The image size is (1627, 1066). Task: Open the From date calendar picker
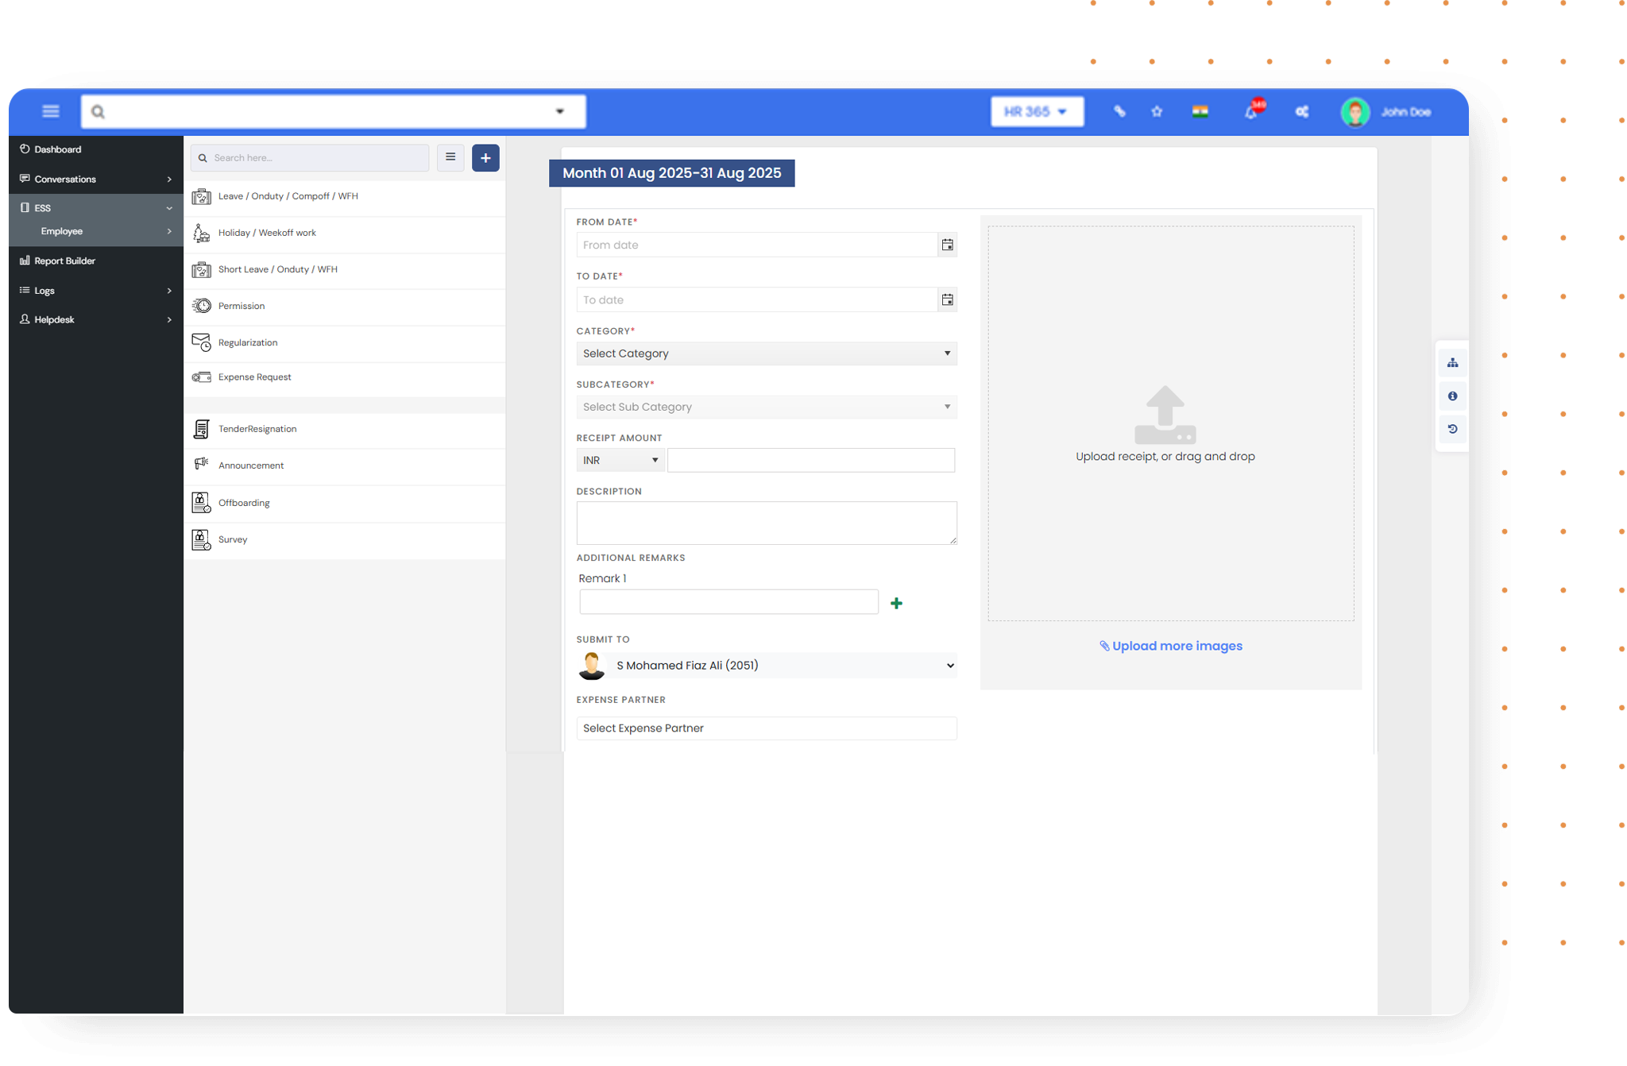[x=947, y=245]
